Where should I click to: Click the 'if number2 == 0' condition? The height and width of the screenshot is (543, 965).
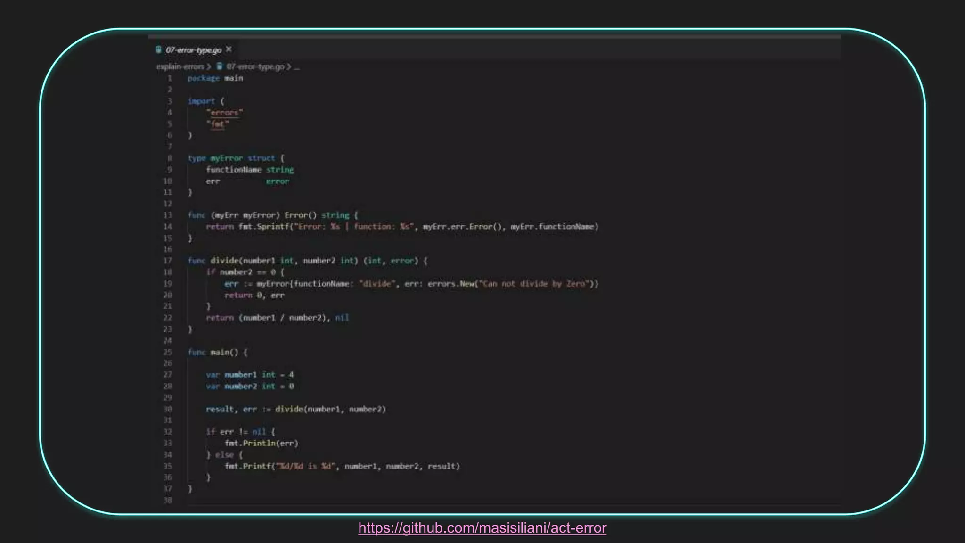tap(245, 272)
